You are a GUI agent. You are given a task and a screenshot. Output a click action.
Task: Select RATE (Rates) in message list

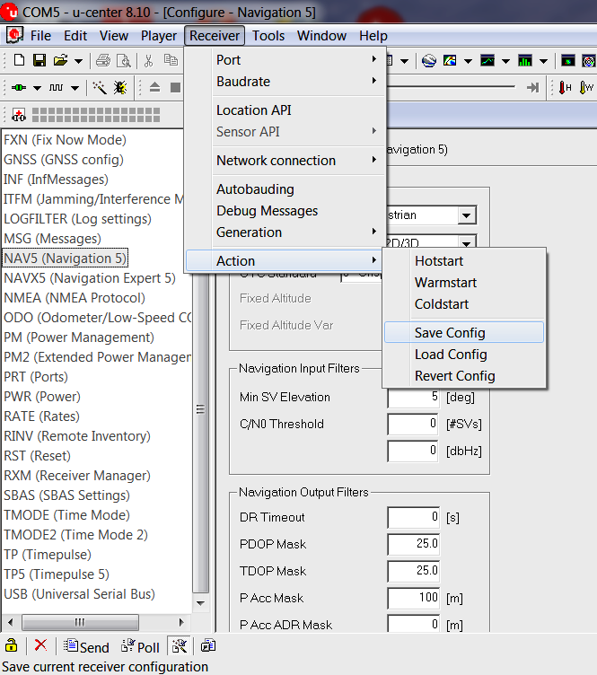[42, 416]
